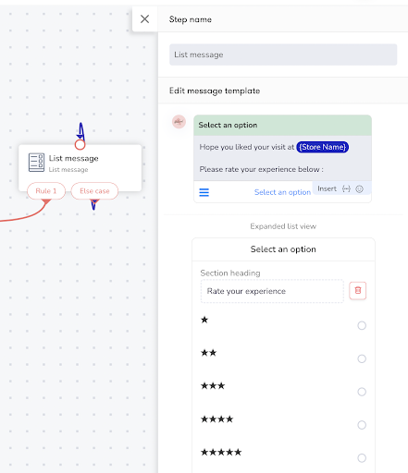
Task: Select the three-star radio option
Action: pos(362,392)
